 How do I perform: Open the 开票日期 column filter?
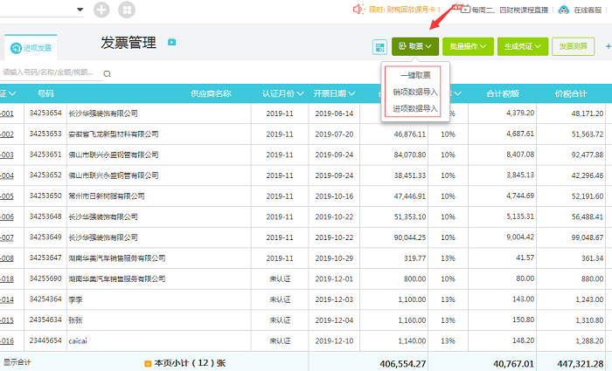(351, 93)
